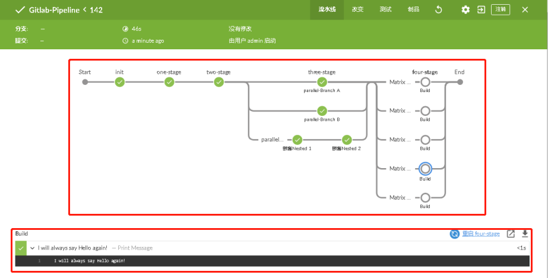The height and width of the screenshot is (278, 548).
Task: Select the third Matrix Build node
Action: [425, 140]
